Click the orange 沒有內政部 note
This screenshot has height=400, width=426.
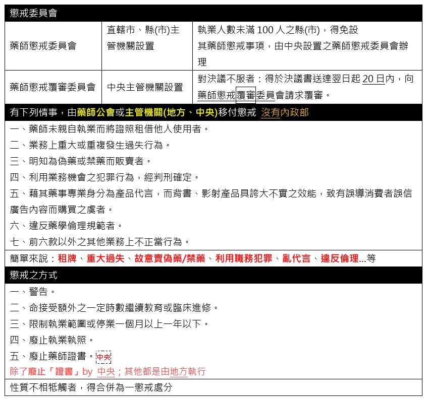(x=284, y=112)
